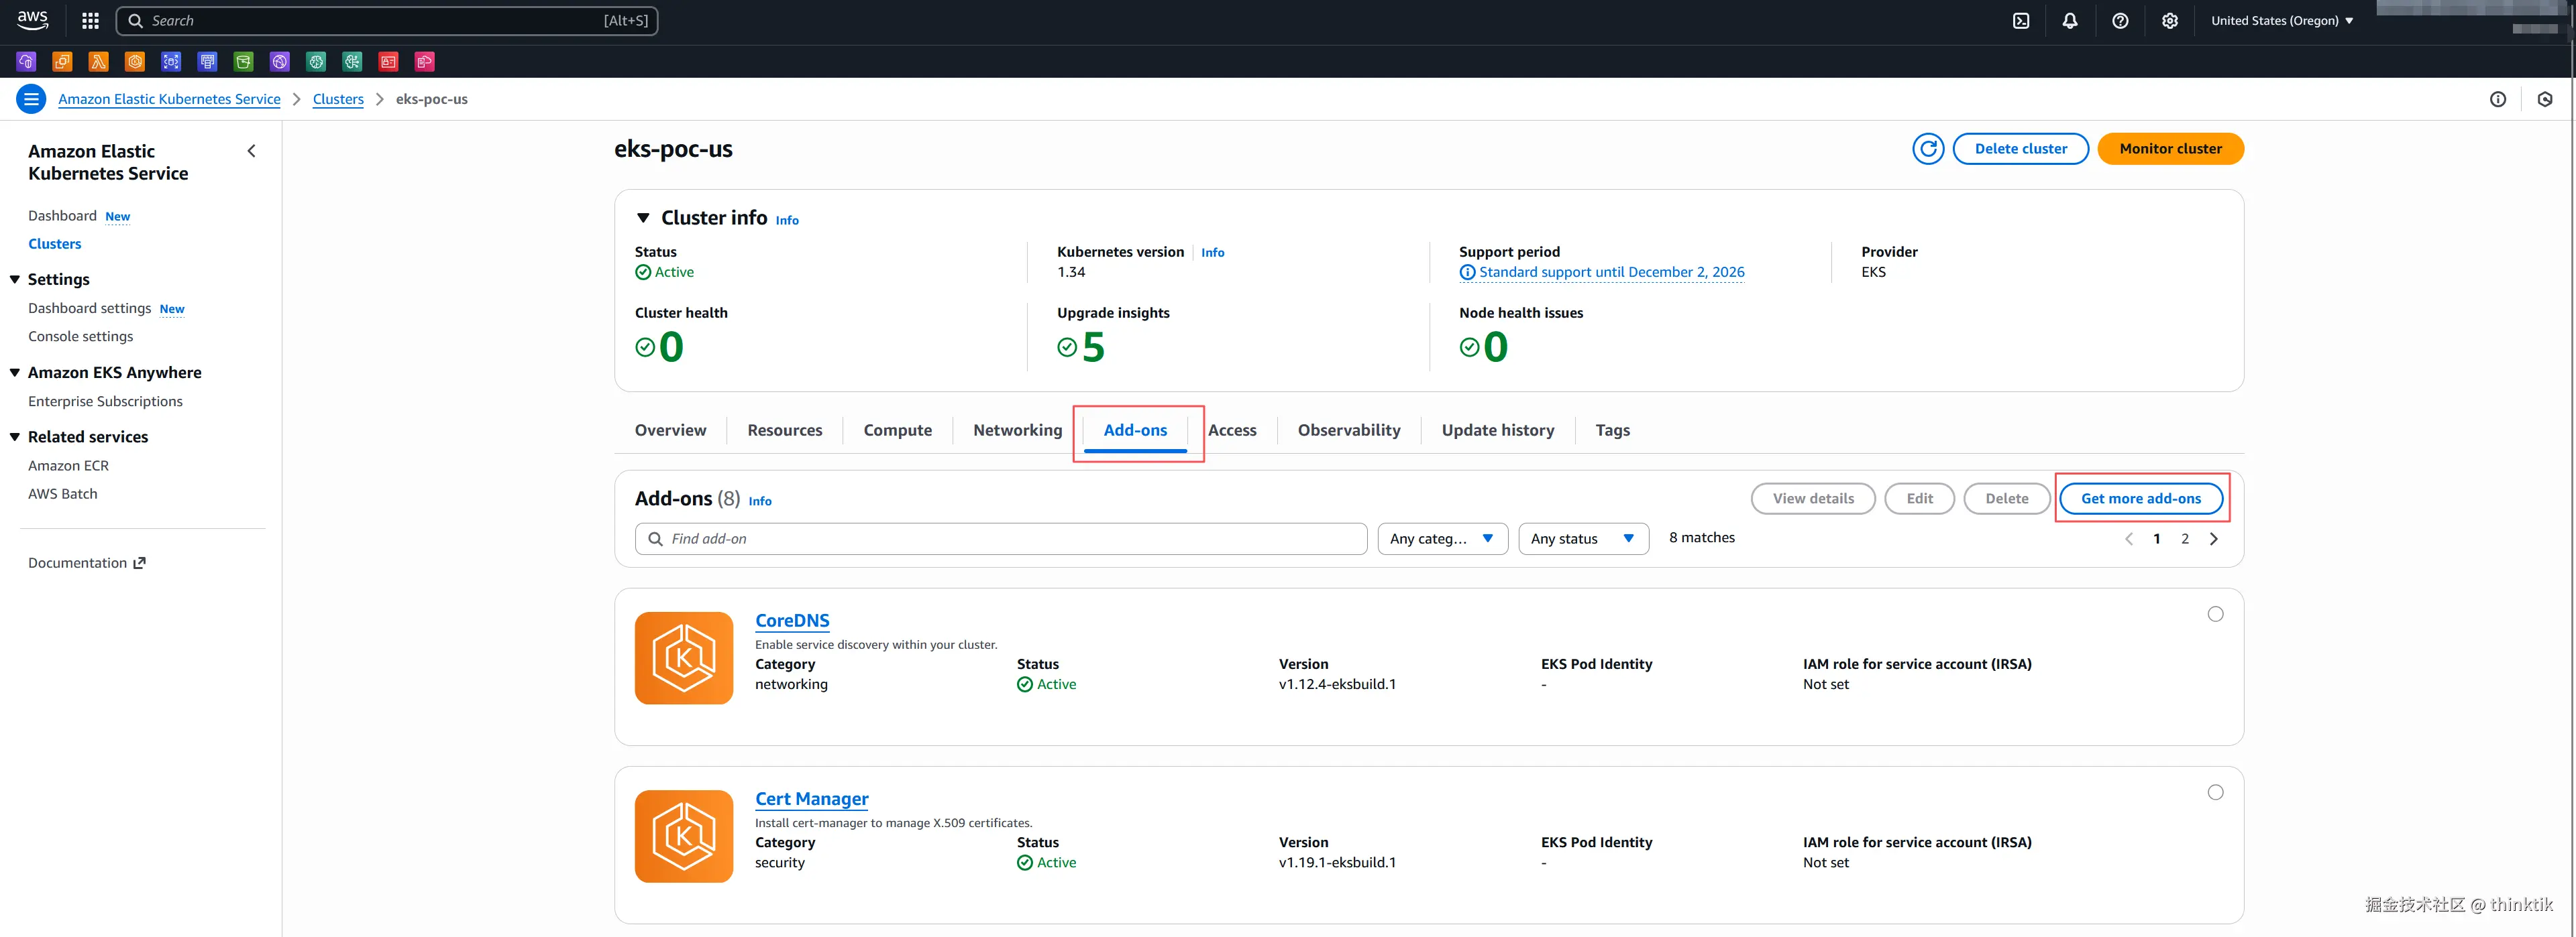This screenshot has width=2576, height=937.
Task: Open AWS CloudShell terminal icon
Action: click(x=2021, y=21)
